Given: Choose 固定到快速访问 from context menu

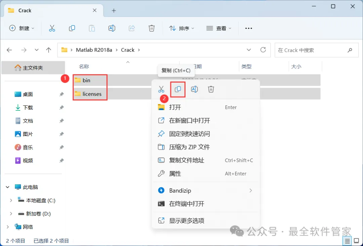Looking at the screenshot, I should tap(206, 134).
